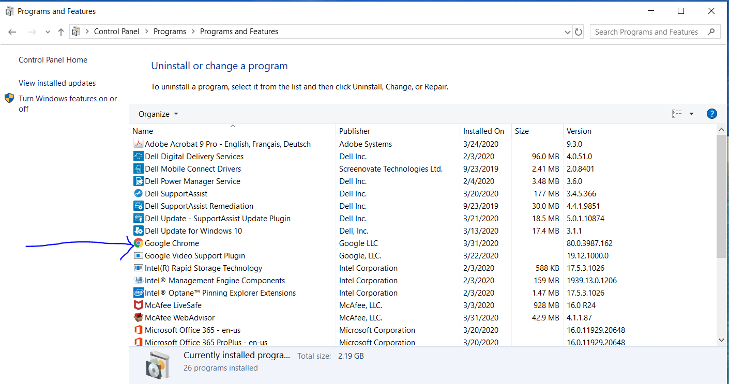Click the Adobe Systems publisher cell
The width and height of the screenshot is (729, 384).
pyautogui.click(x=366, y=144)
